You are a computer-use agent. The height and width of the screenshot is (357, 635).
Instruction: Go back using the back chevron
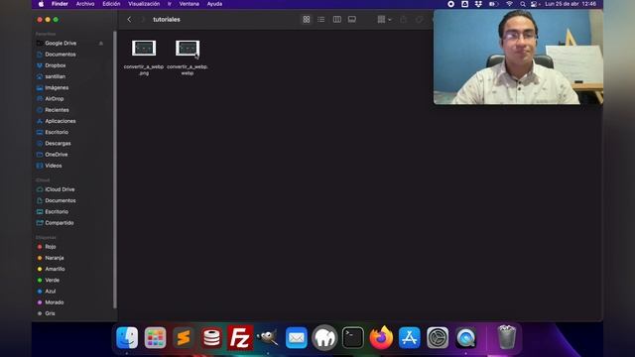click(x=129, y=20)
